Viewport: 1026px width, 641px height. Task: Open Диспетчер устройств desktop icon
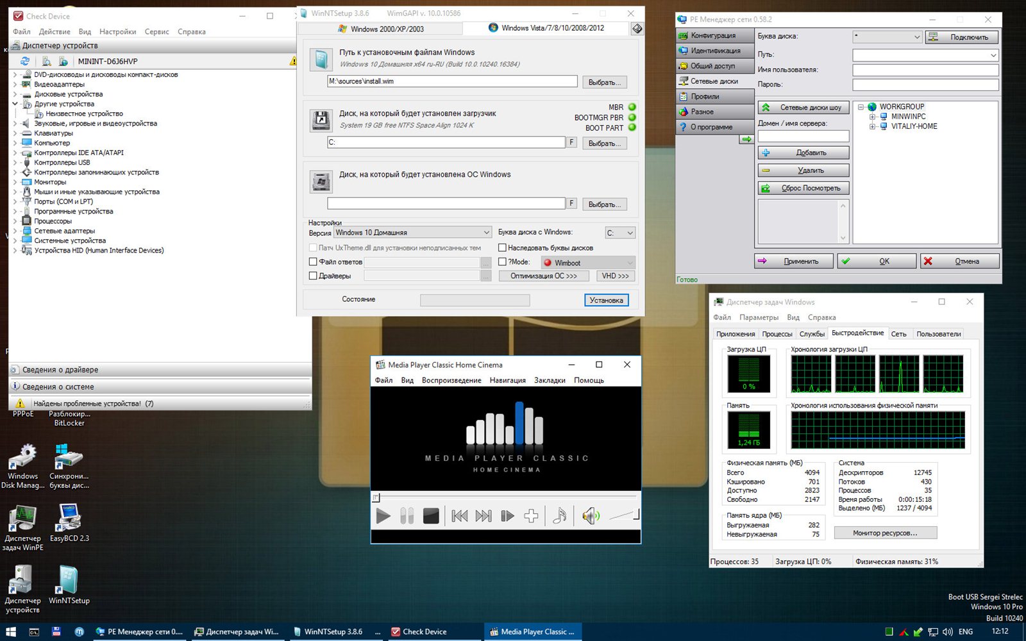click(23, 590)
